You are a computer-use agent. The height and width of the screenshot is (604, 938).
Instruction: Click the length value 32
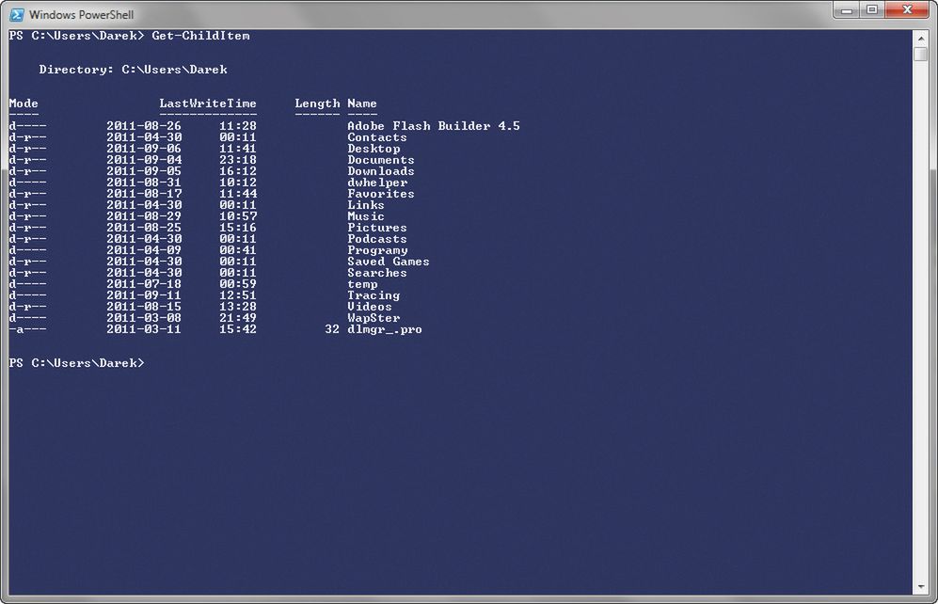[x=332, y=329]
